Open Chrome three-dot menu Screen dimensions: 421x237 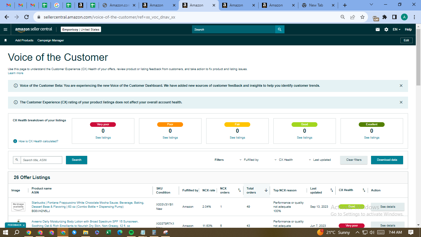click(x=414, y=17)
